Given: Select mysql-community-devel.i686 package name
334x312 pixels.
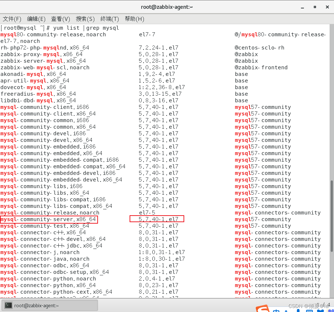Looking at the screenshot, I should click(43, 133).
